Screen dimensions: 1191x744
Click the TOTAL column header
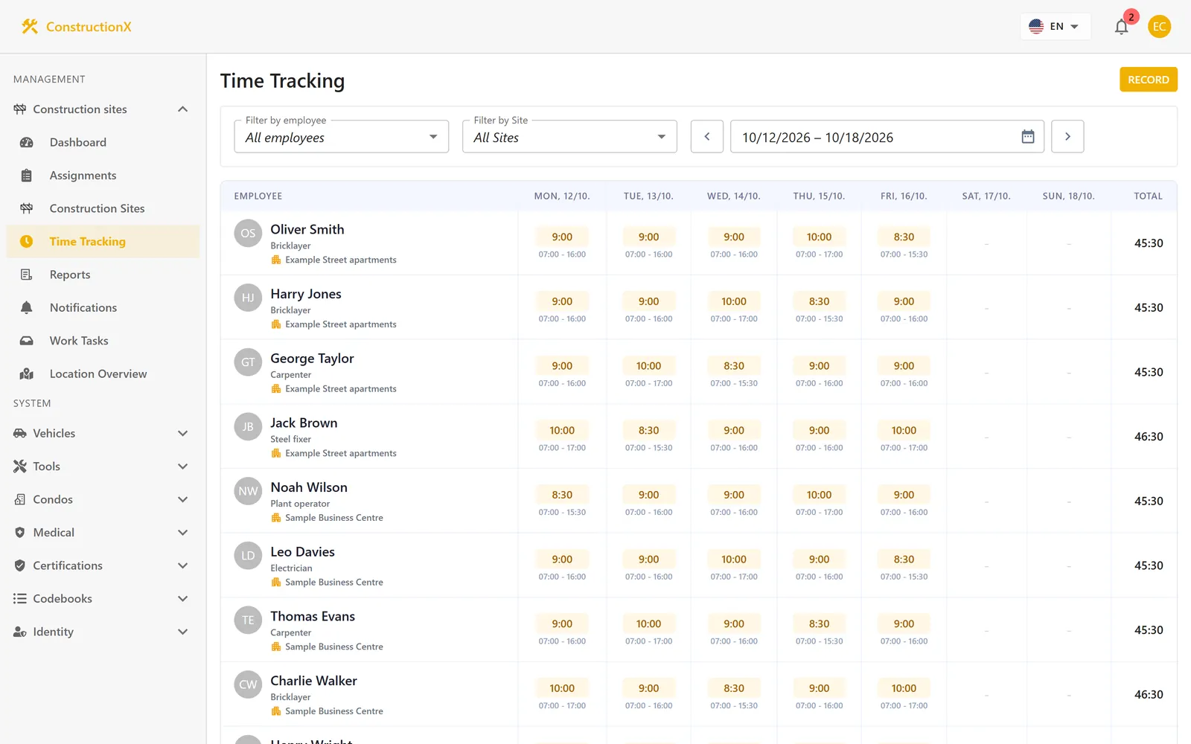(x=1148, y=196)
